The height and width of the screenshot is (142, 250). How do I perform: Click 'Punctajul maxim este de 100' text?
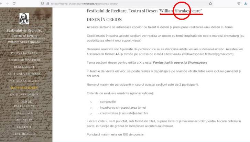pos(115,134)
